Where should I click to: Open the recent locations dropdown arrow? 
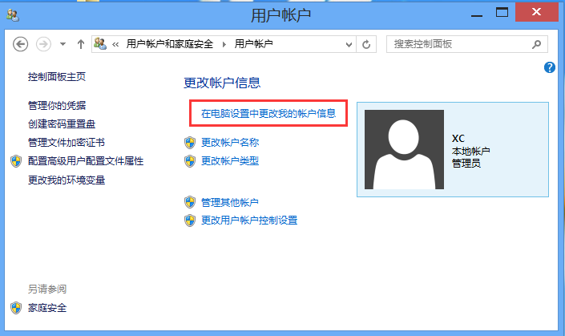coord(63,44)
